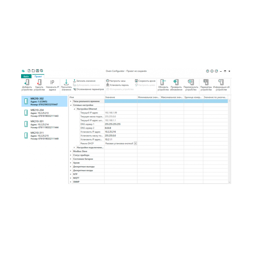253x253 pixels.
Task: Click the Удалить устройства icon
Action: [39, 82]
